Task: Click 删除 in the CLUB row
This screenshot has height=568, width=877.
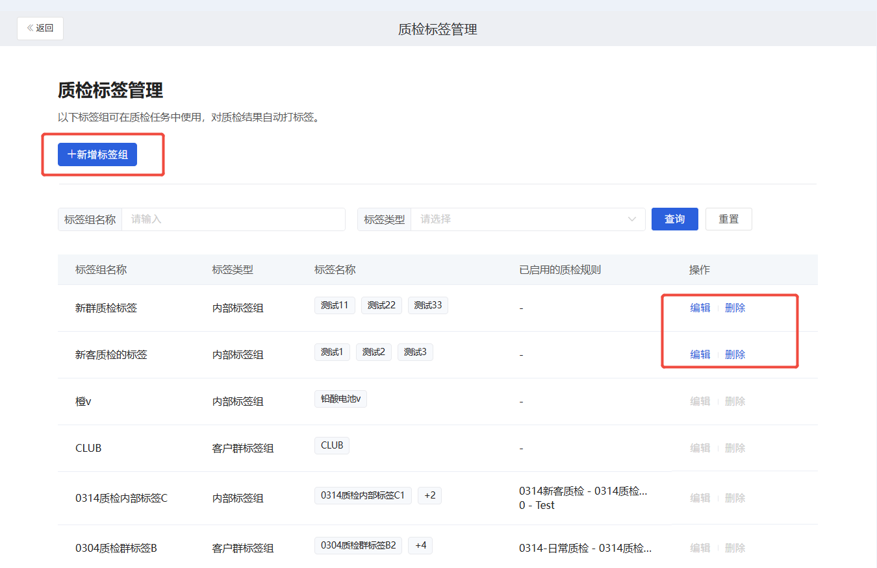Action: pyautogui.click(x=735, y=448)
